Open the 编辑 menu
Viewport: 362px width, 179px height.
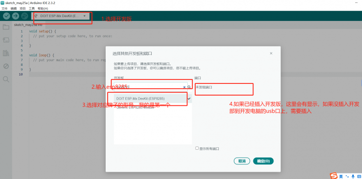coord(14,8)
